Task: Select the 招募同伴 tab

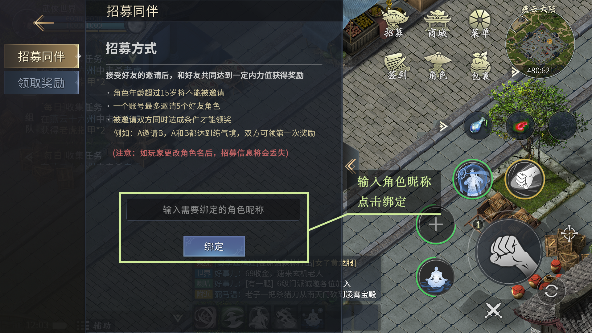Action: (x=42, y=56)
